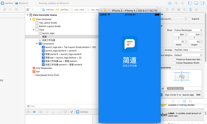Show the Object library
Screen dimensions: 207x124
[184, 101]
